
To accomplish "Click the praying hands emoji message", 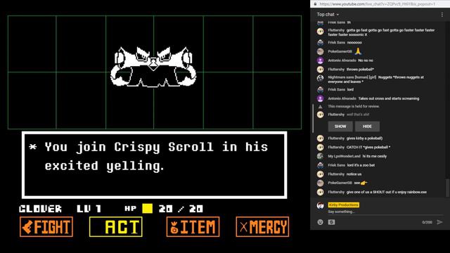I will [358, 51].
